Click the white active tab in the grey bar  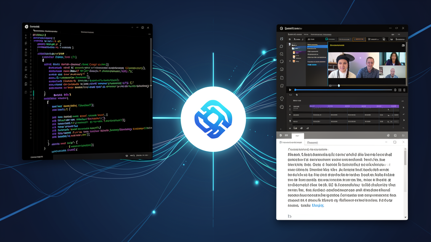tap(298, 136)
